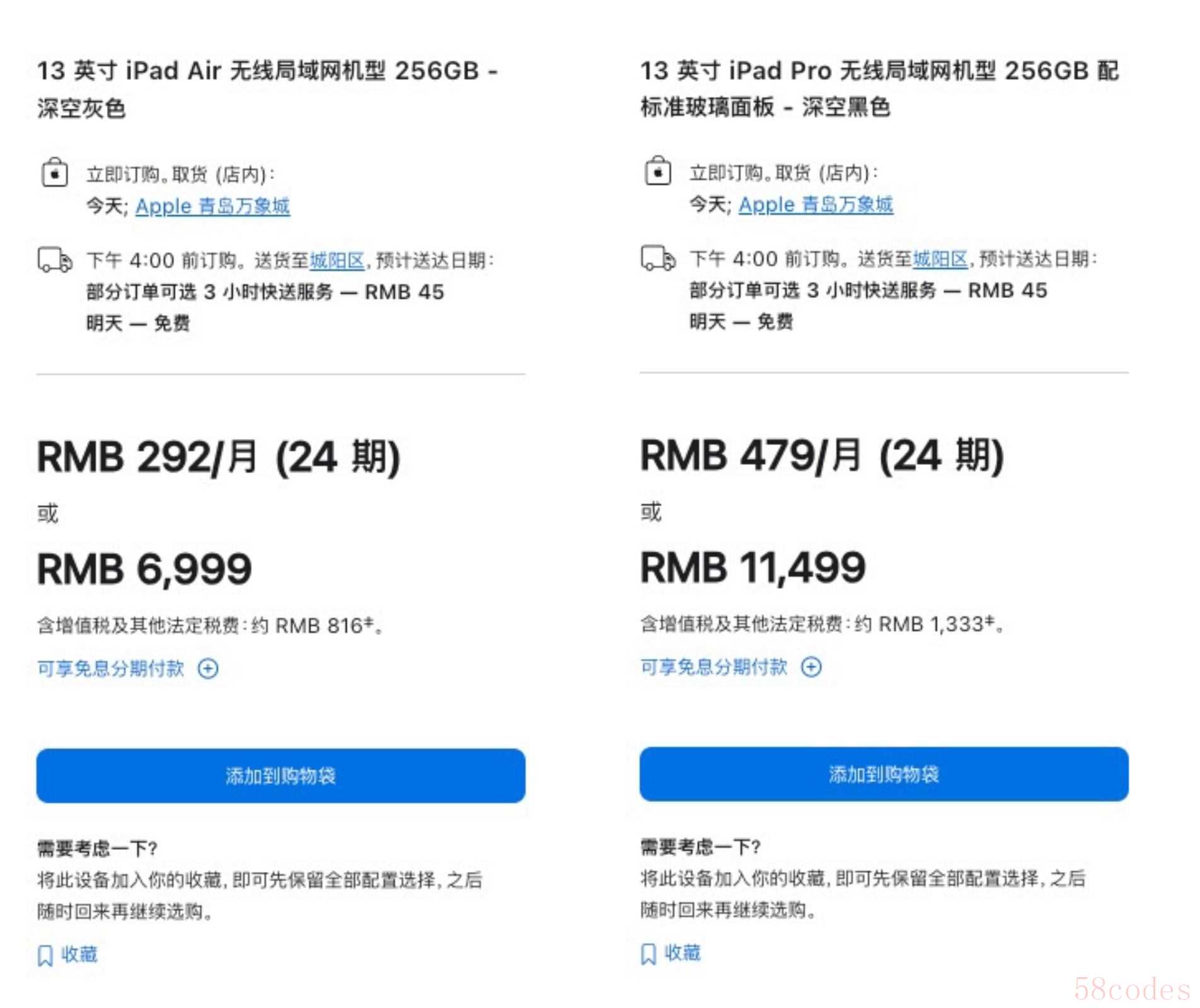This screenshot has width=1200, height=1008.
Task: Open 可享免息分期付款 link under RMB 11,499
Action: pyautogui.click(x=714, y=667)
